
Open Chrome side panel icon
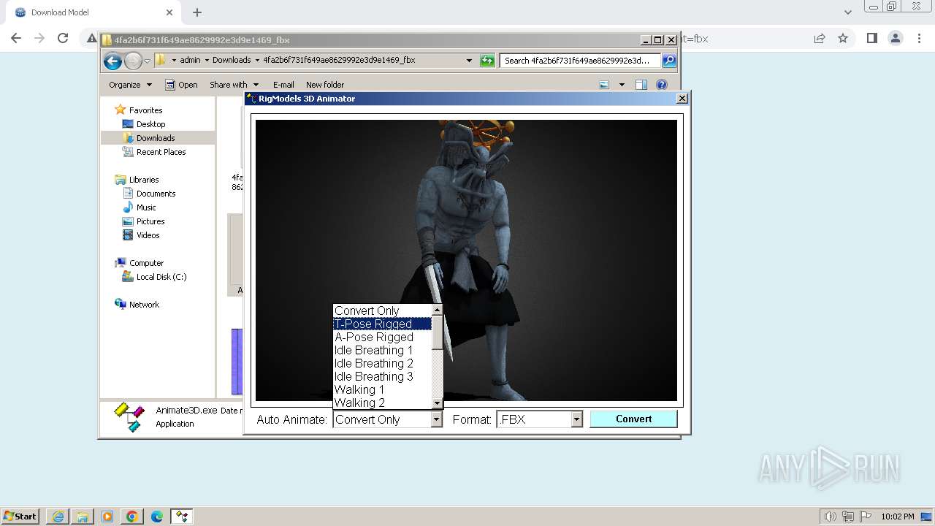[871, 38]
